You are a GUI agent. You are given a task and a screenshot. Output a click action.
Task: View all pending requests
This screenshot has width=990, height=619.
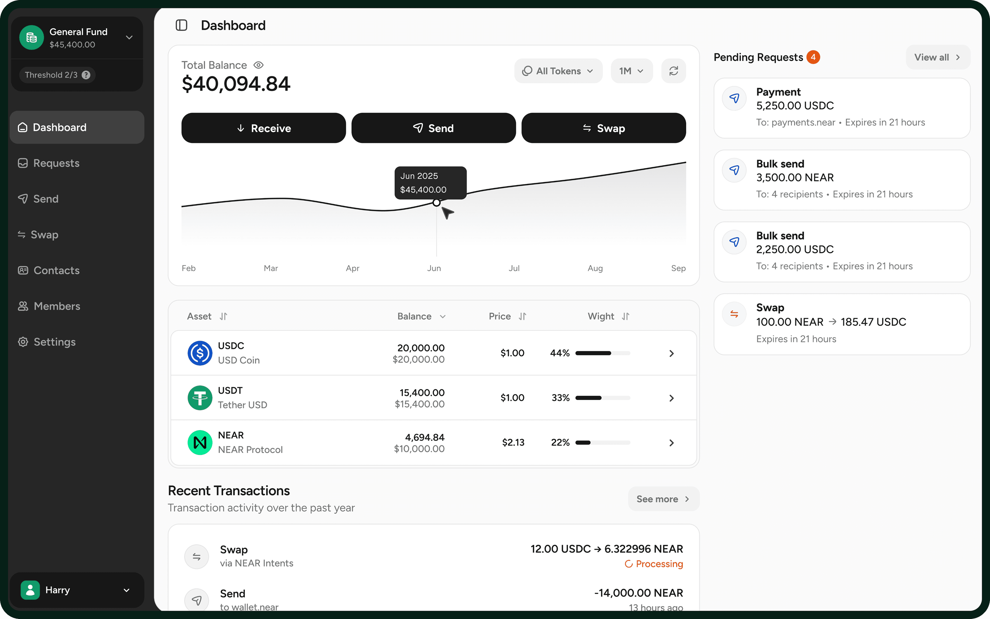pyautogui.click(x=938, y=57)
